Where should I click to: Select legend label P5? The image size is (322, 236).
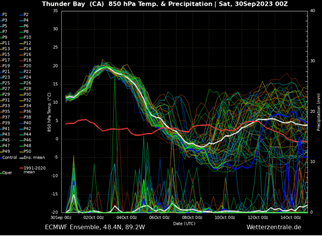(x=4, y=26)
